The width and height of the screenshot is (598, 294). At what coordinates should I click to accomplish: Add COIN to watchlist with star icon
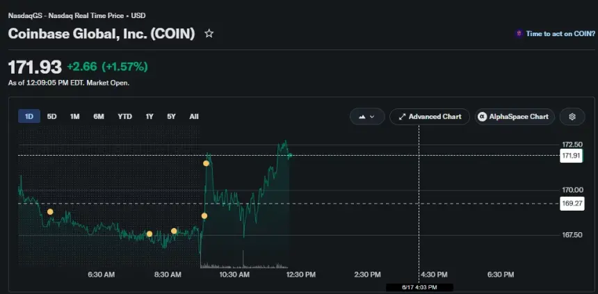[209, 33]
